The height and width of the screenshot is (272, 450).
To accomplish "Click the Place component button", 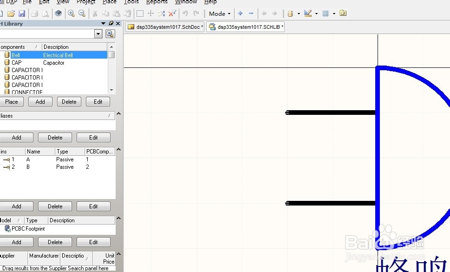I will 12,102.
